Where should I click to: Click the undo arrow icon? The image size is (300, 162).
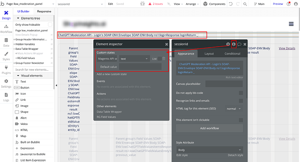point(231,4)
